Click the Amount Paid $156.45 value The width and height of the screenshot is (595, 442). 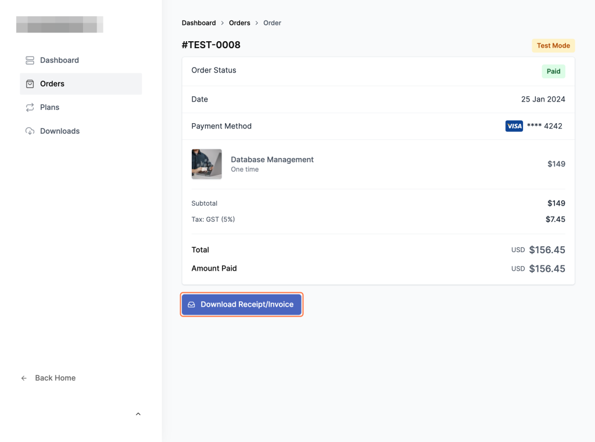pos(547,269)
